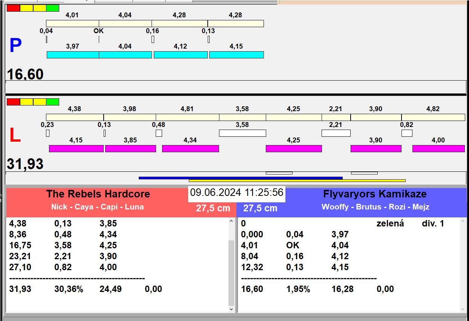The width and height of the screenshot is (469, 321).
Task: Click the red start light in lane L
Action: [13, 102]
